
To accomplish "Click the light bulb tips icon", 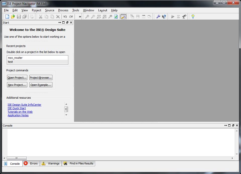I will (193, 17).
